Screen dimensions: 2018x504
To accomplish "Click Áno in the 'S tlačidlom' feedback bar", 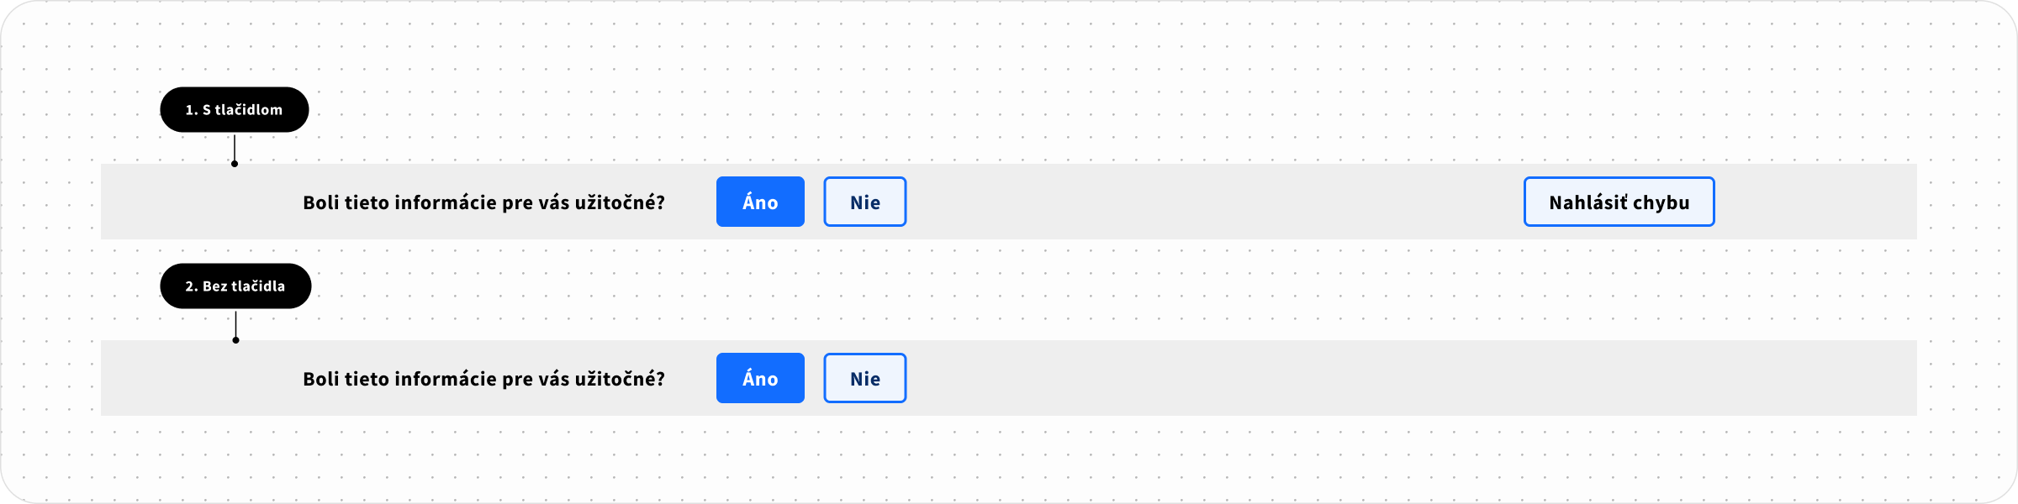I will pyautogui.click(x=760, y=202).
